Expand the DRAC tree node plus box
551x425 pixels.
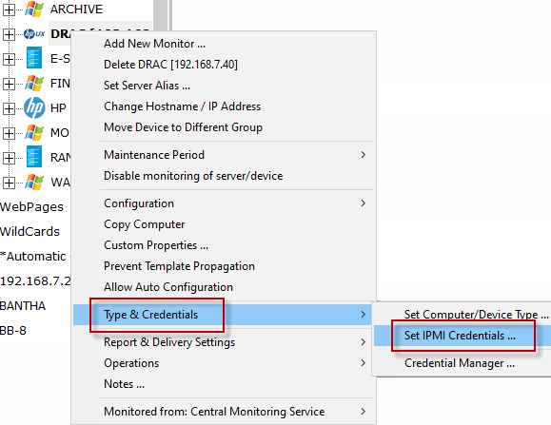(9, 34)
